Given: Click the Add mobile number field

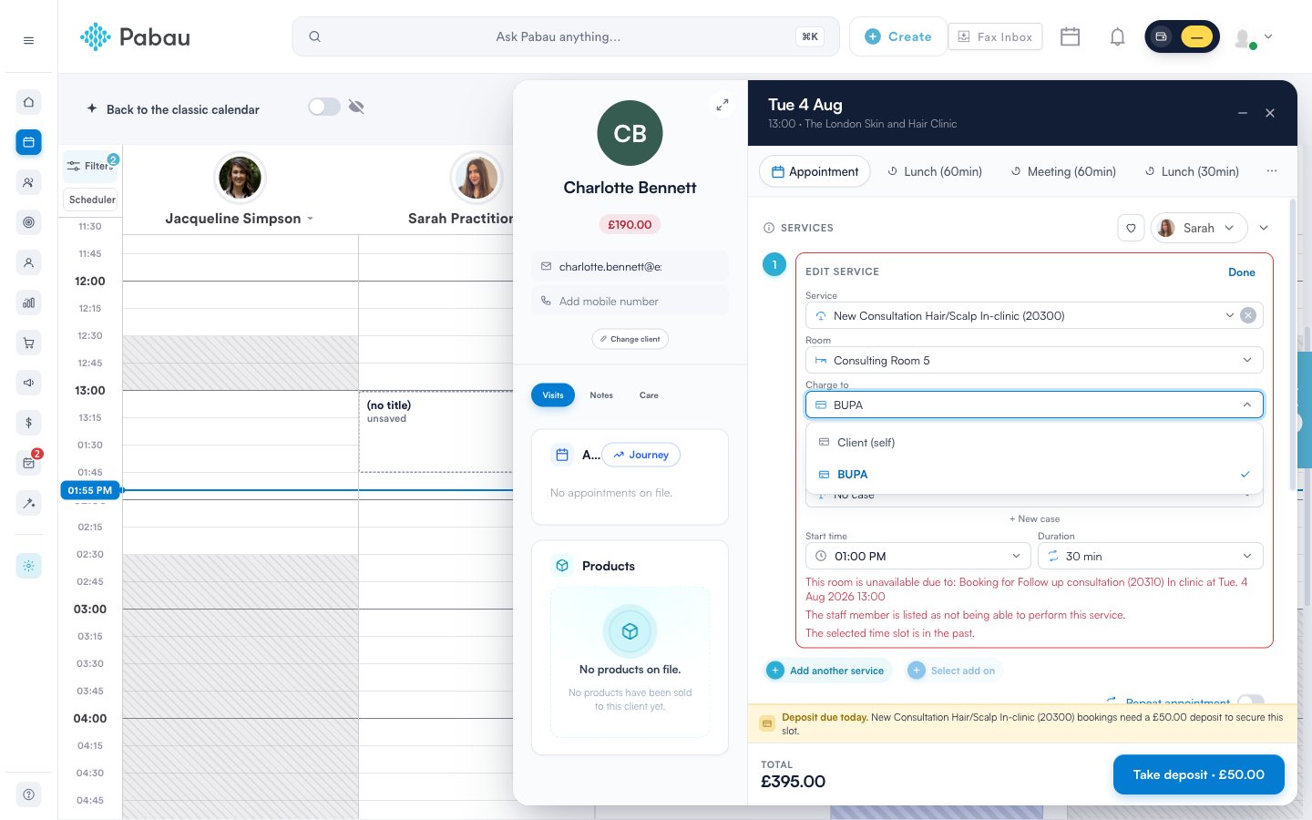Looking at the screenshot, I should [630, 301].
